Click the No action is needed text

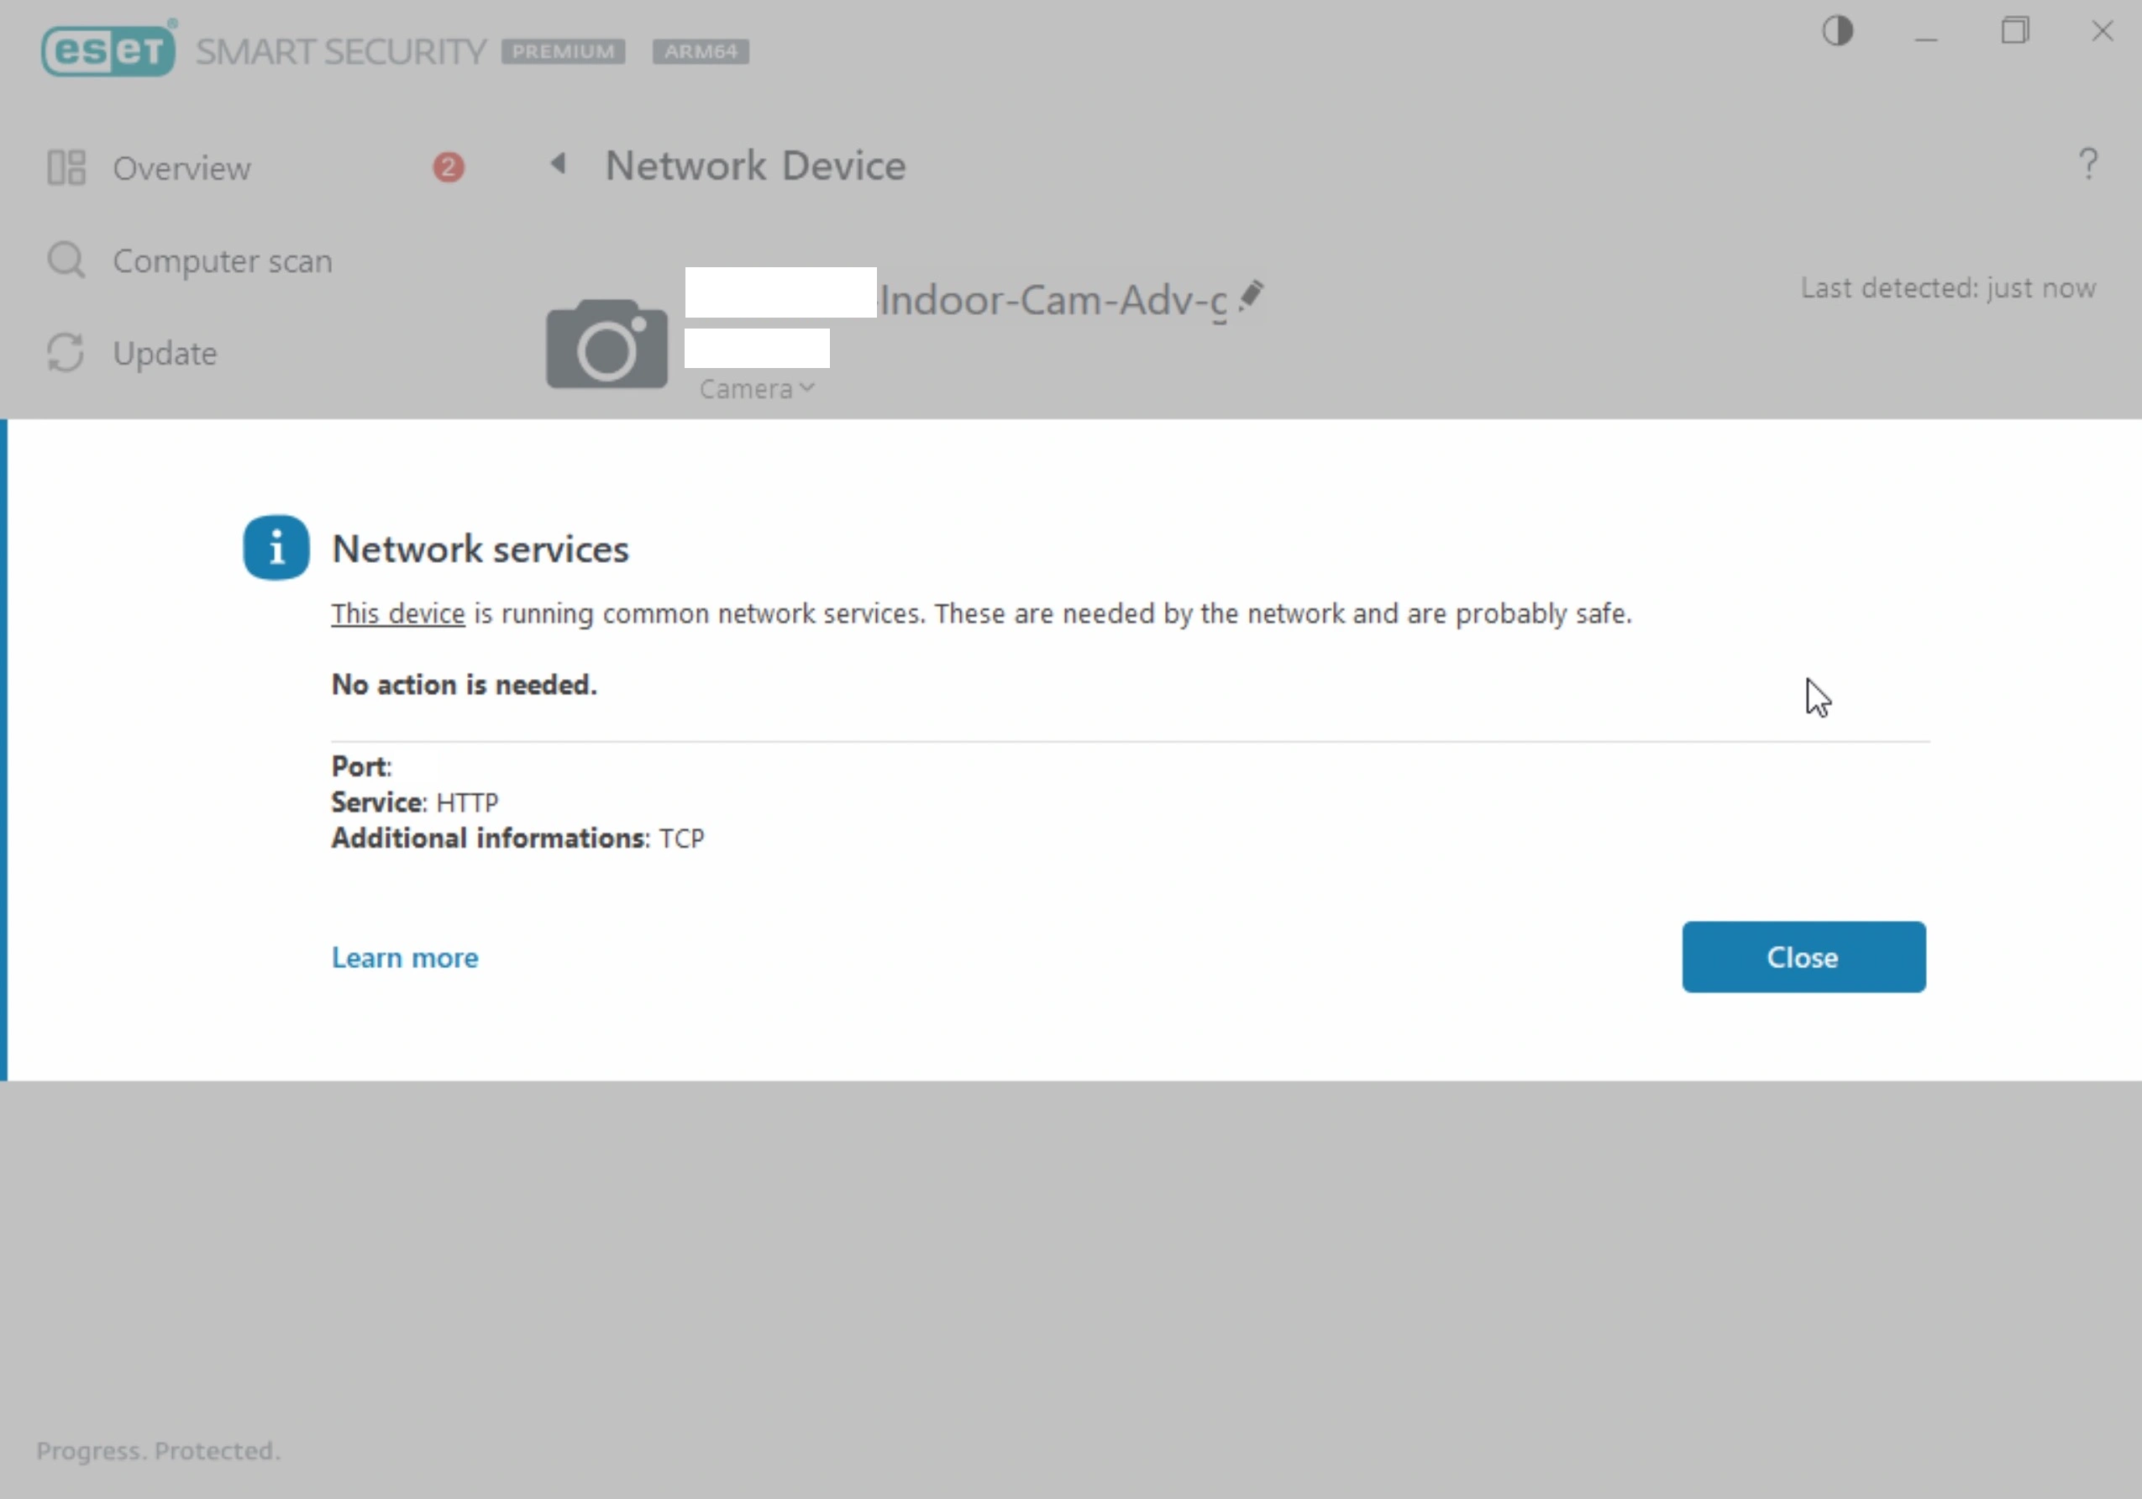coord(464,684)
